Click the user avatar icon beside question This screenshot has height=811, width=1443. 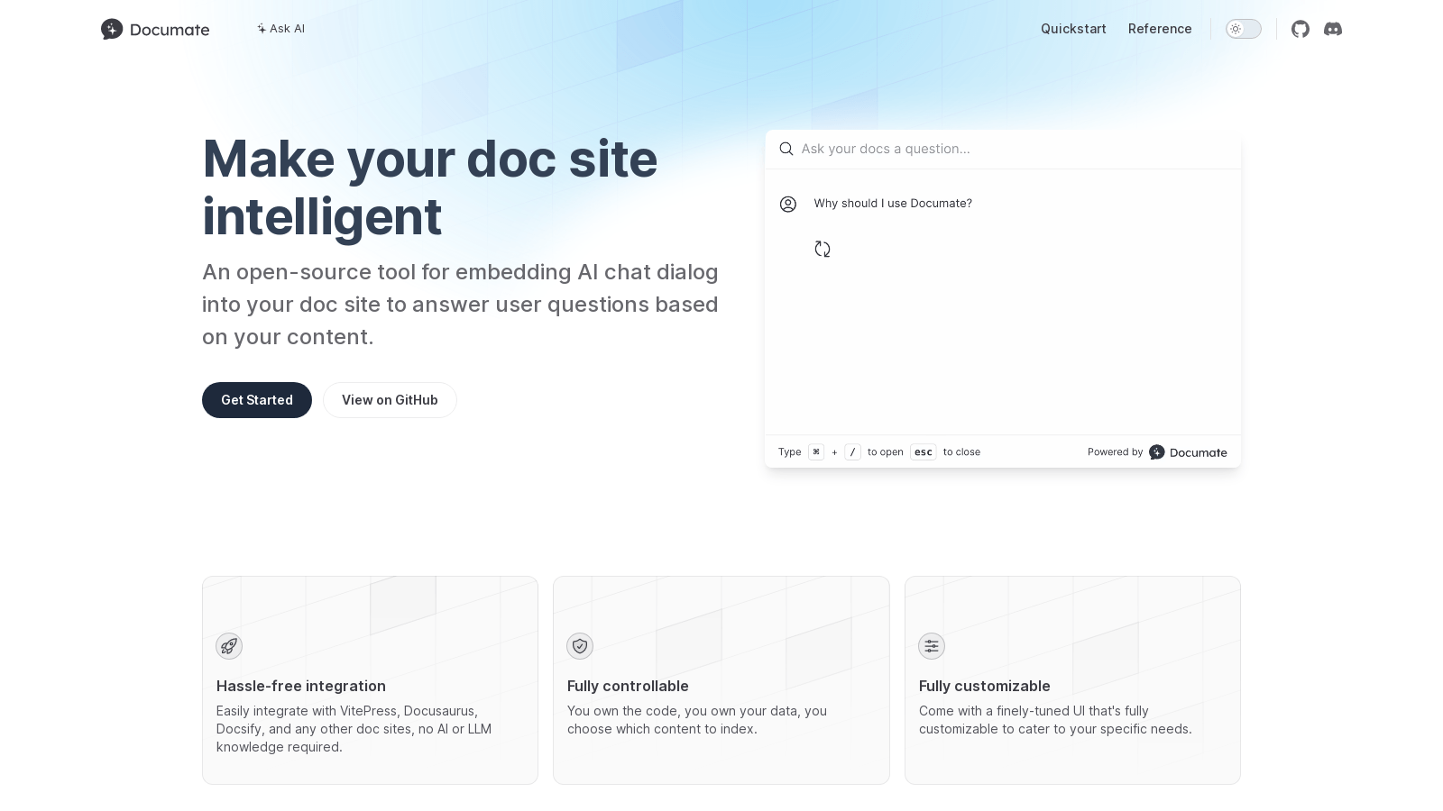pyautogui.click(x=788, y=205)
